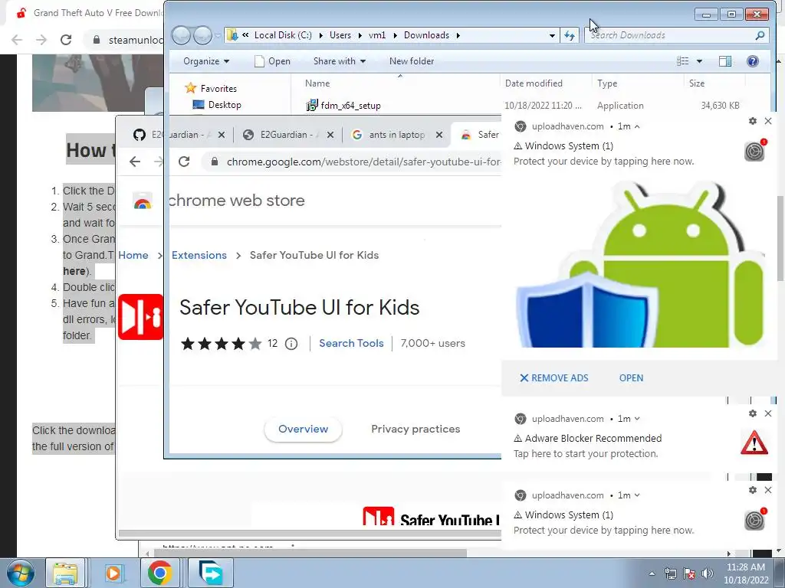This screenshot has height=588, width=785.
Task: Select Desktop in the navigation pane
Action: pos(217,104)
